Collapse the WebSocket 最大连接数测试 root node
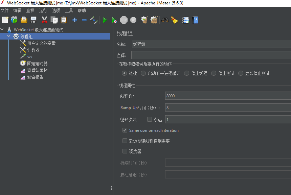This screenshot has height=195, width=291. coord(2,29)
